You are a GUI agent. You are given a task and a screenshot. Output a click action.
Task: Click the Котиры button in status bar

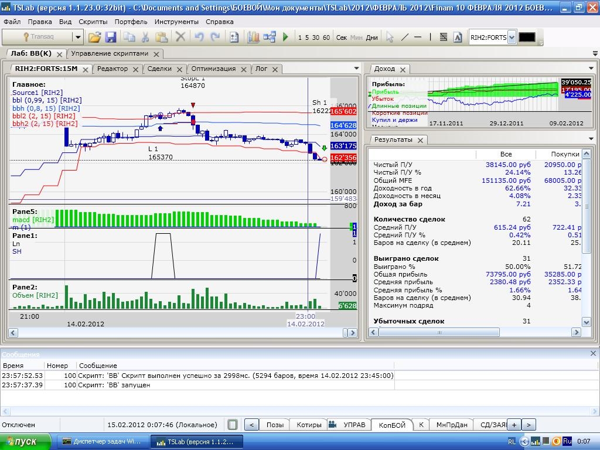(x=309, y=425)
